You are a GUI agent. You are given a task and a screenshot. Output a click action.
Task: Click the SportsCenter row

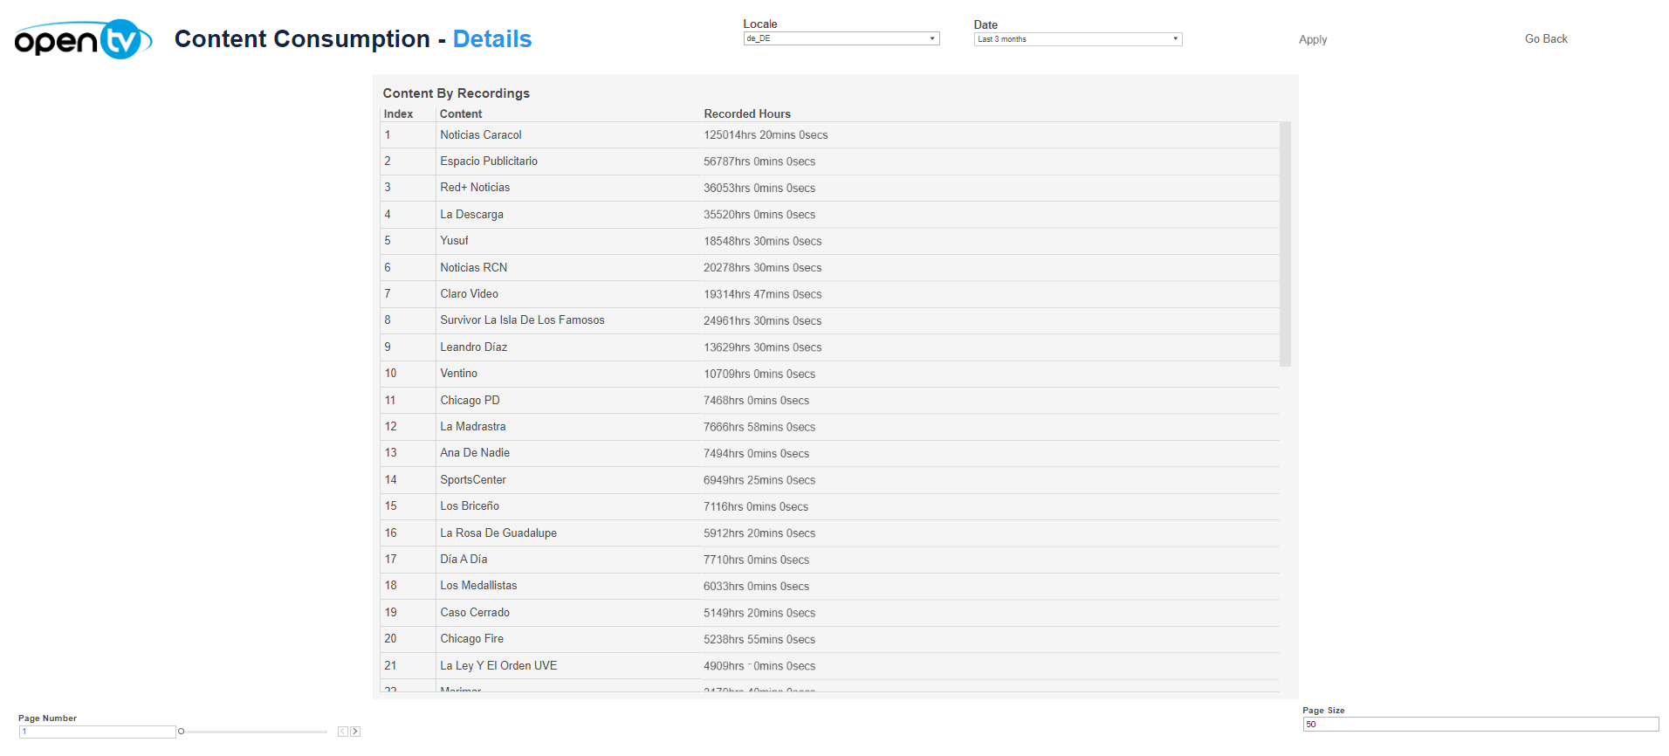[x=473, y=480]
